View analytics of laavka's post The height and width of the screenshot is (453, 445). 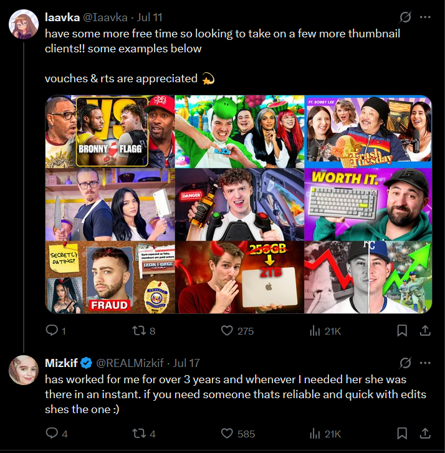(x=315, y=331)
